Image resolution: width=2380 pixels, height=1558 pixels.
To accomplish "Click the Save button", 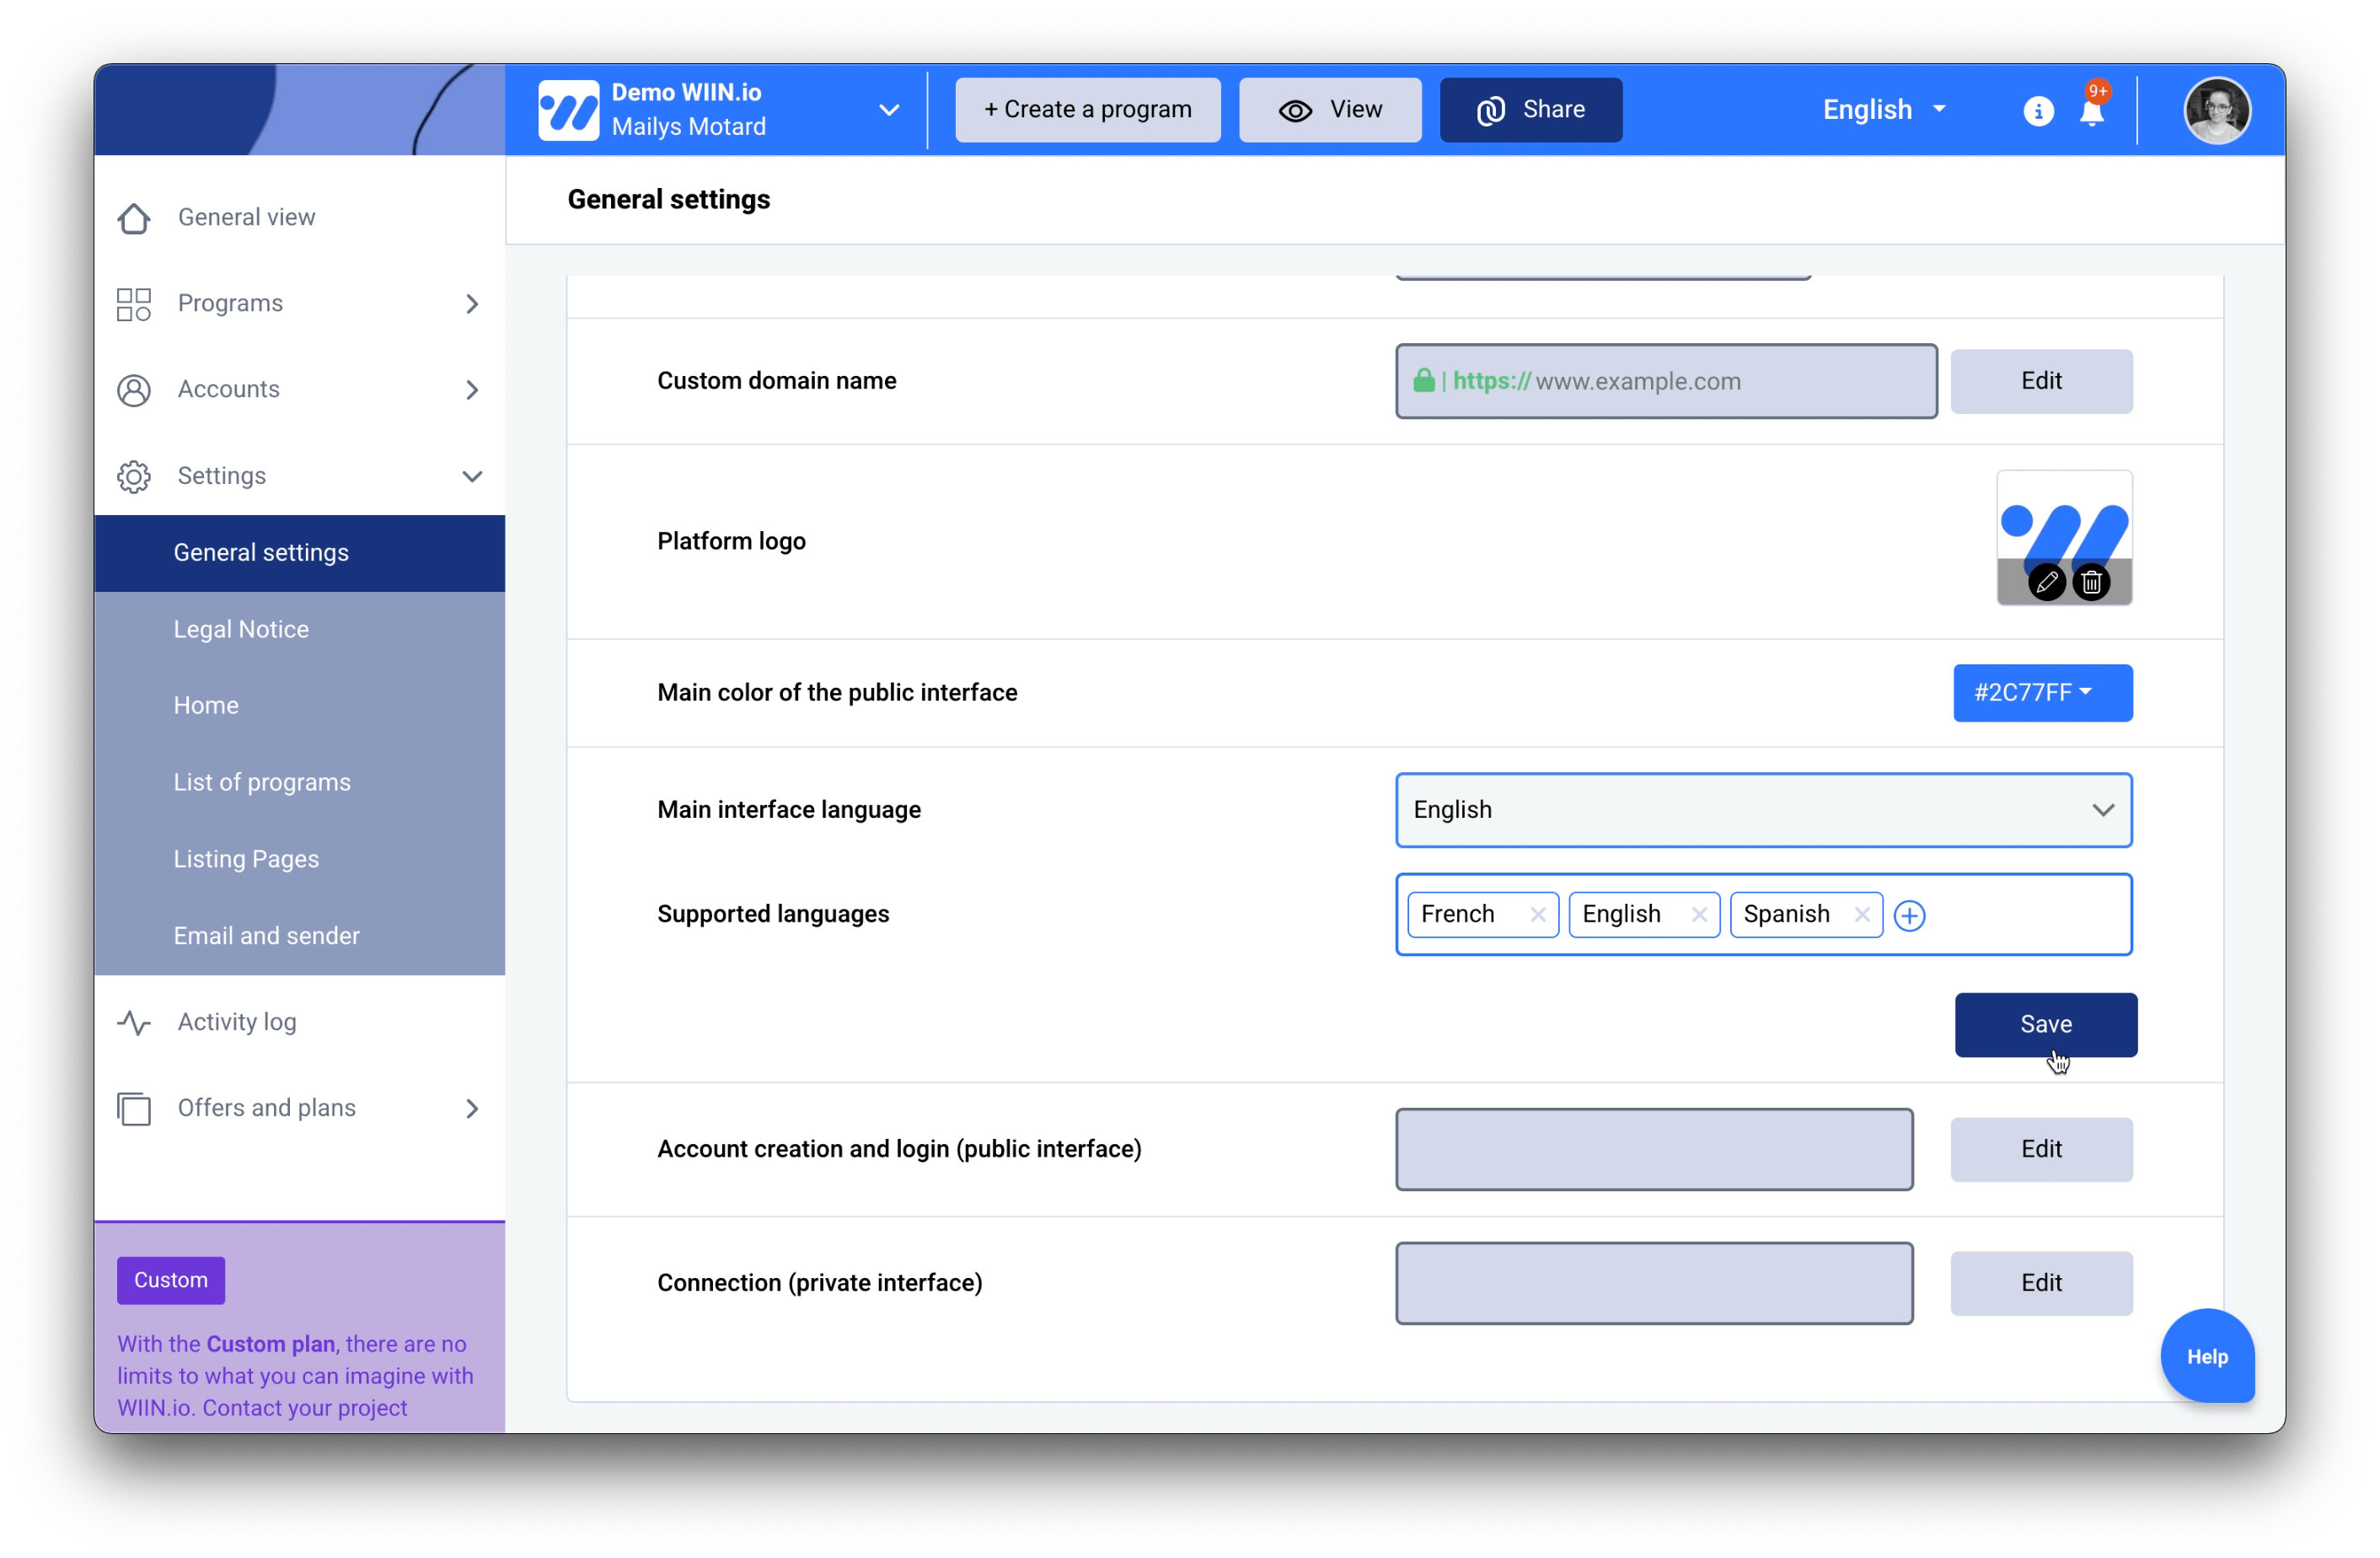I will (2045, 1024).
